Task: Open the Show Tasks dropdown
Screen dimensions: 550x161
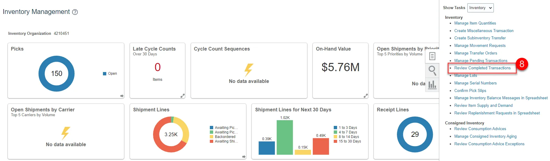Action: (480, 8)
